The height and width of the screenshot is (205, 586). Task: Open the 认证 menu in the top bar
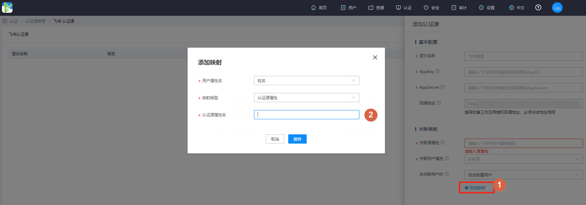404,8
